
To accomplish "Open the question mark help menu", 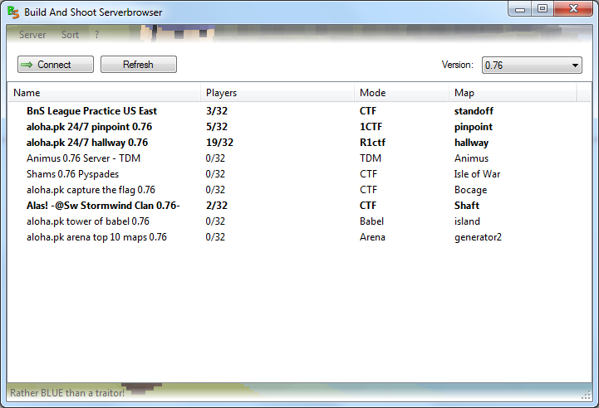I will (96, 35).
